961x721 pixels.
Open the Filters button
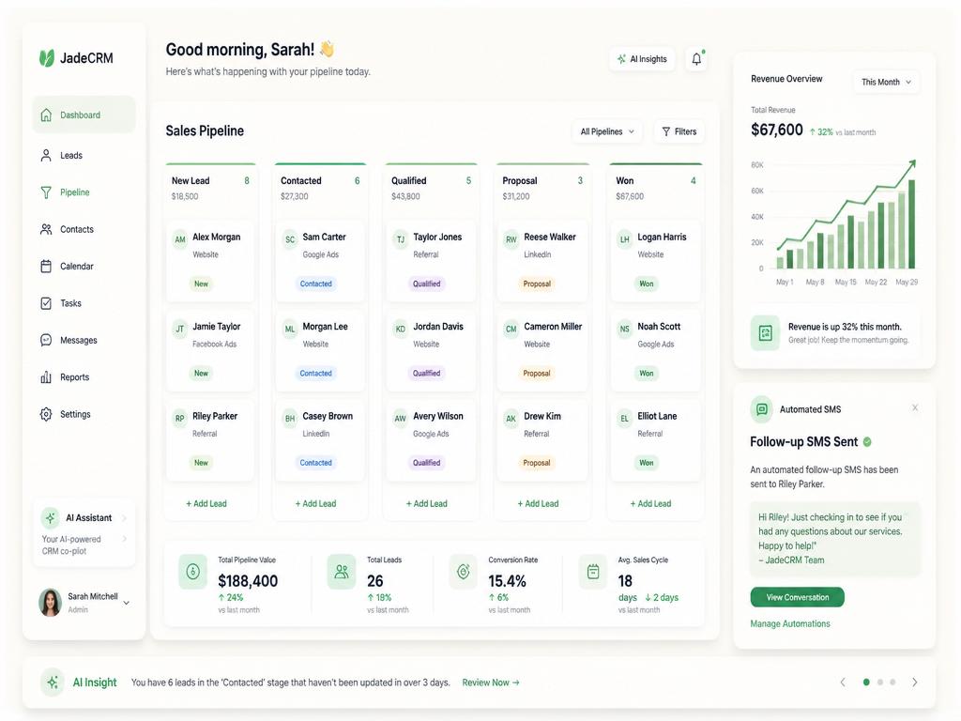point(679,131)
